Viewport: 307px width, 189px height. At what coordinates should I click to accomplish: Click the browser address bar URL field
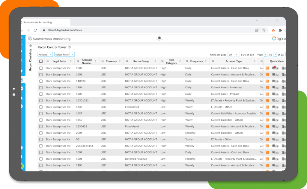click(120, 30)
